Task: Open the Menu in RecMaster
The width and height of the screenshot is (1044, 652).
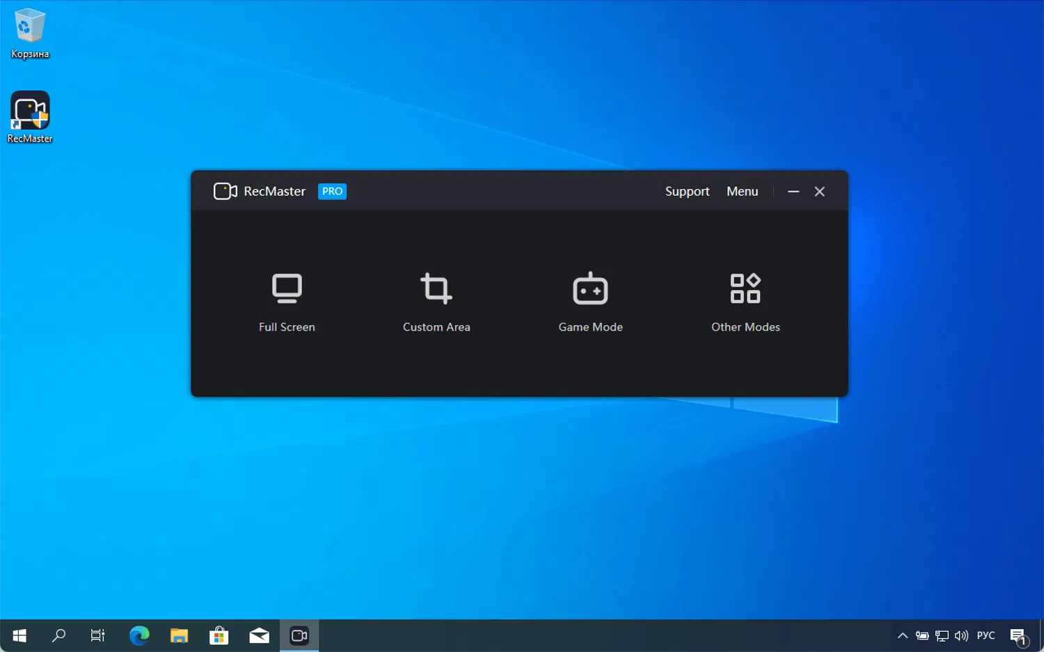Action: click(742, 191)
